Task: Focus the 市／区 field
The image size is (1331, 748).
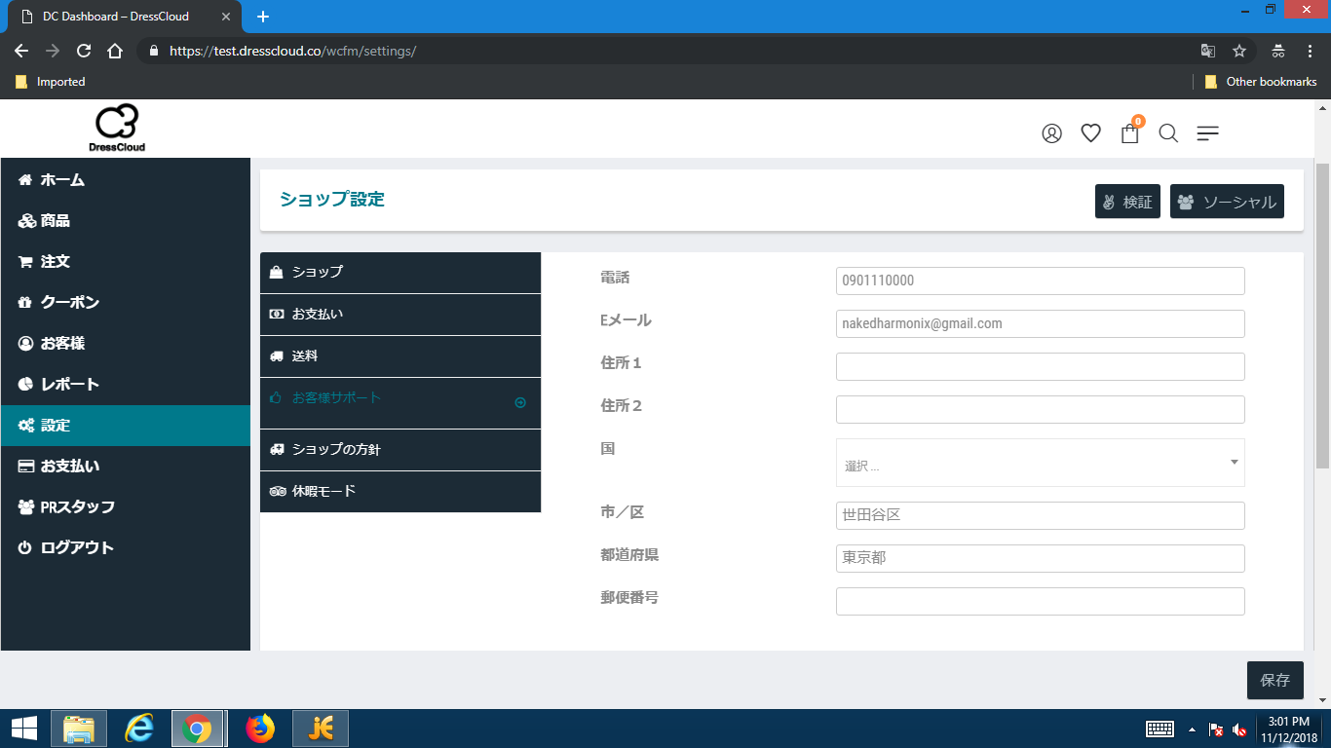Action: point(1041,515)
